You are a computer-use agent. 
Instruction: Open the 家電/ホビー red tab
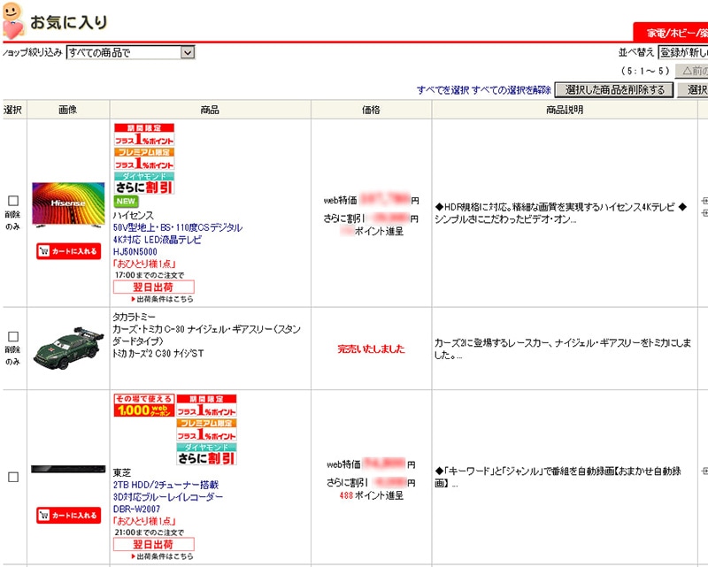(671, 33)
